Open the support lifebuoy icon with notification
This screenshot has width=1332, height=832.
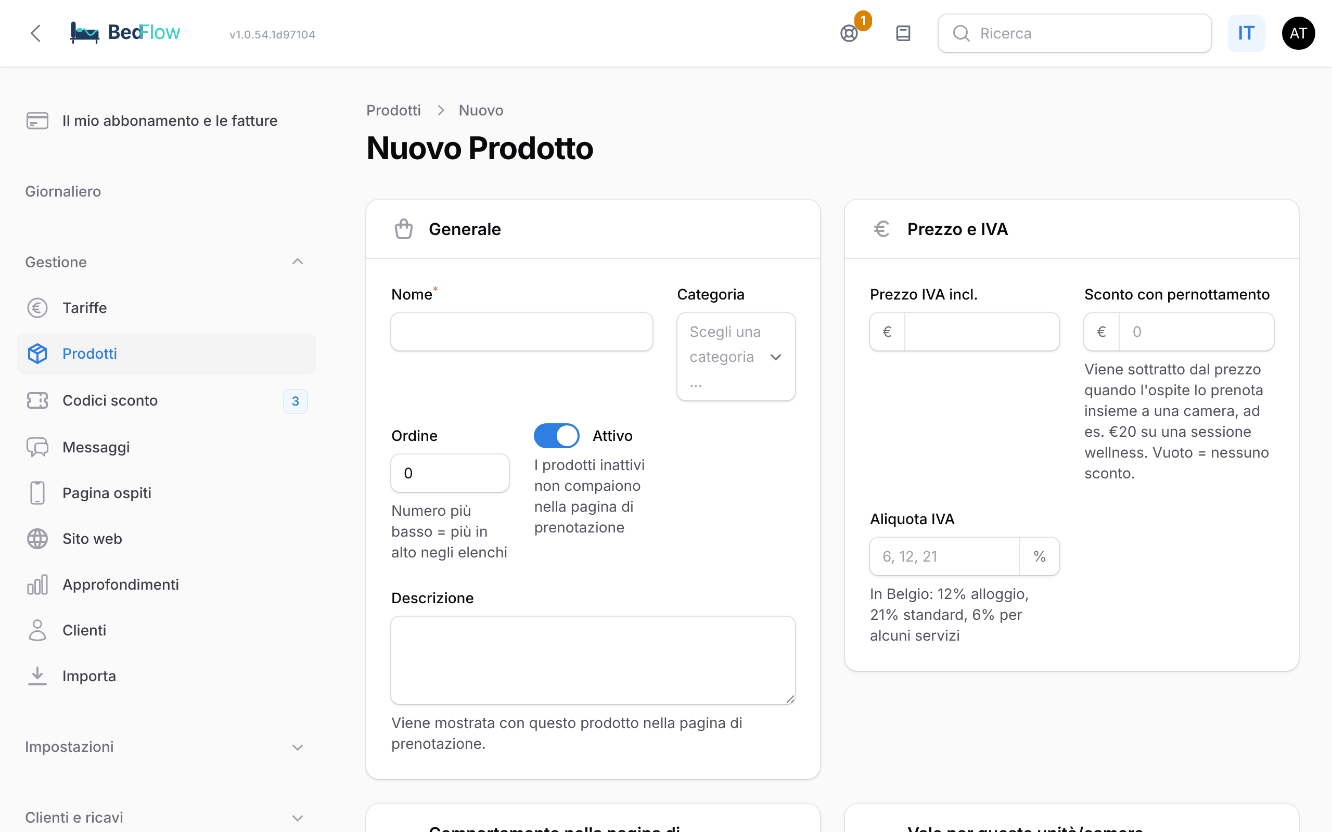(849, 34)
